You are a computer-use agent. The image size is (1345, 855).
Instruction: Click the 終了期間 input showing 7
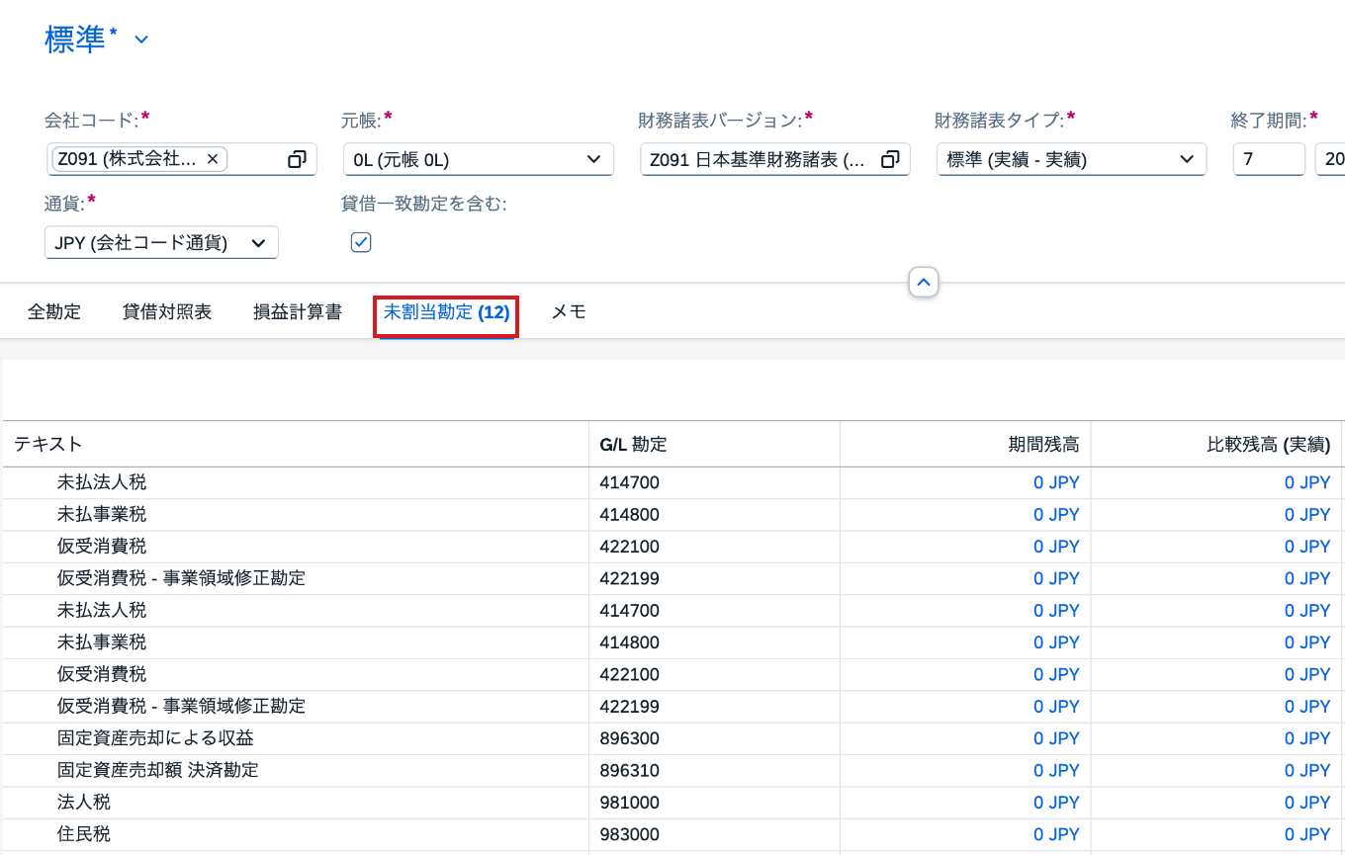coord(1269,159)
